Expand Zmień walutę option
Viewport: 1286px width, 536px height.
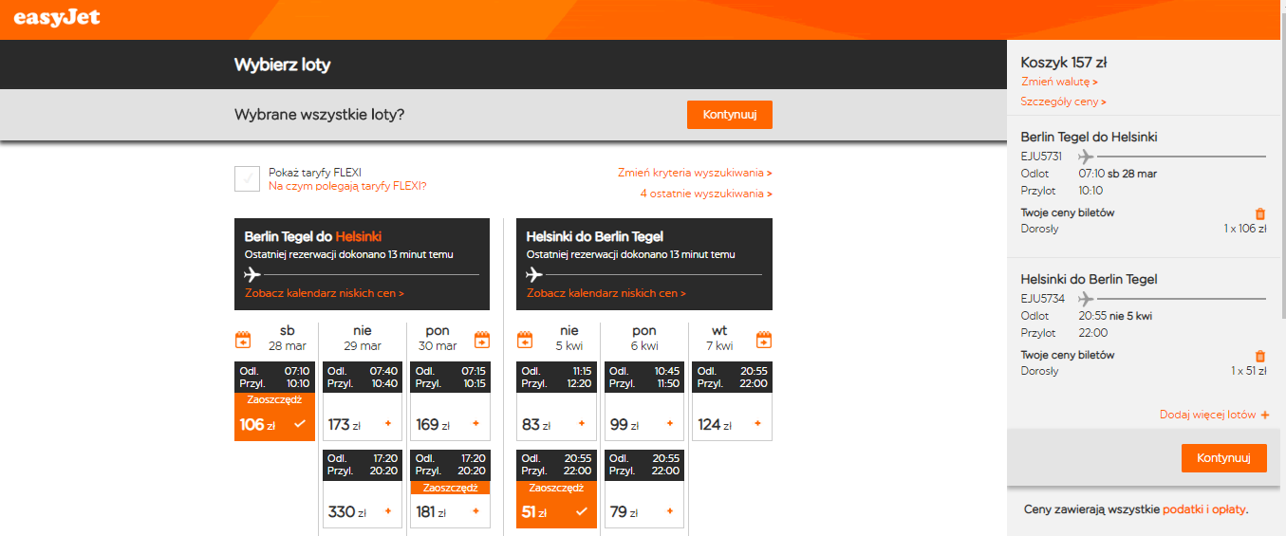1059,82
